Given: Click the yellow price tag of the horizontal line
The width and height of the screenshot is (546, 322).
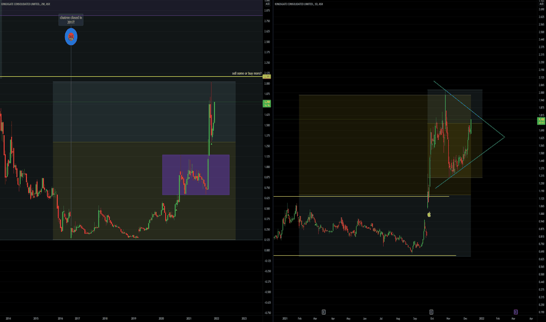Looking at the screenshot, I should [267, 77].
